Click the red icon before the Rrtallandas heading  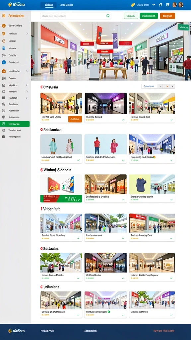41,130
